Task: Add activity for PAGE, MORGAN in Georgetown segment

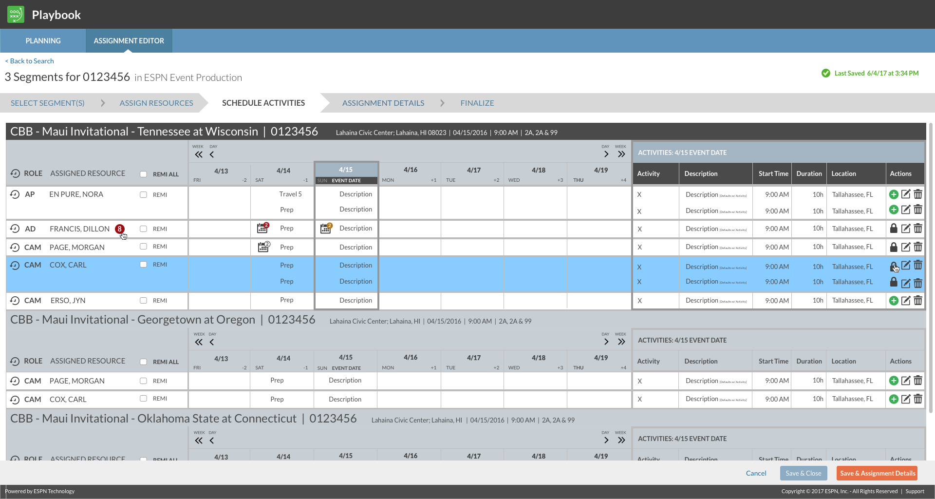Action: [894, 381]
